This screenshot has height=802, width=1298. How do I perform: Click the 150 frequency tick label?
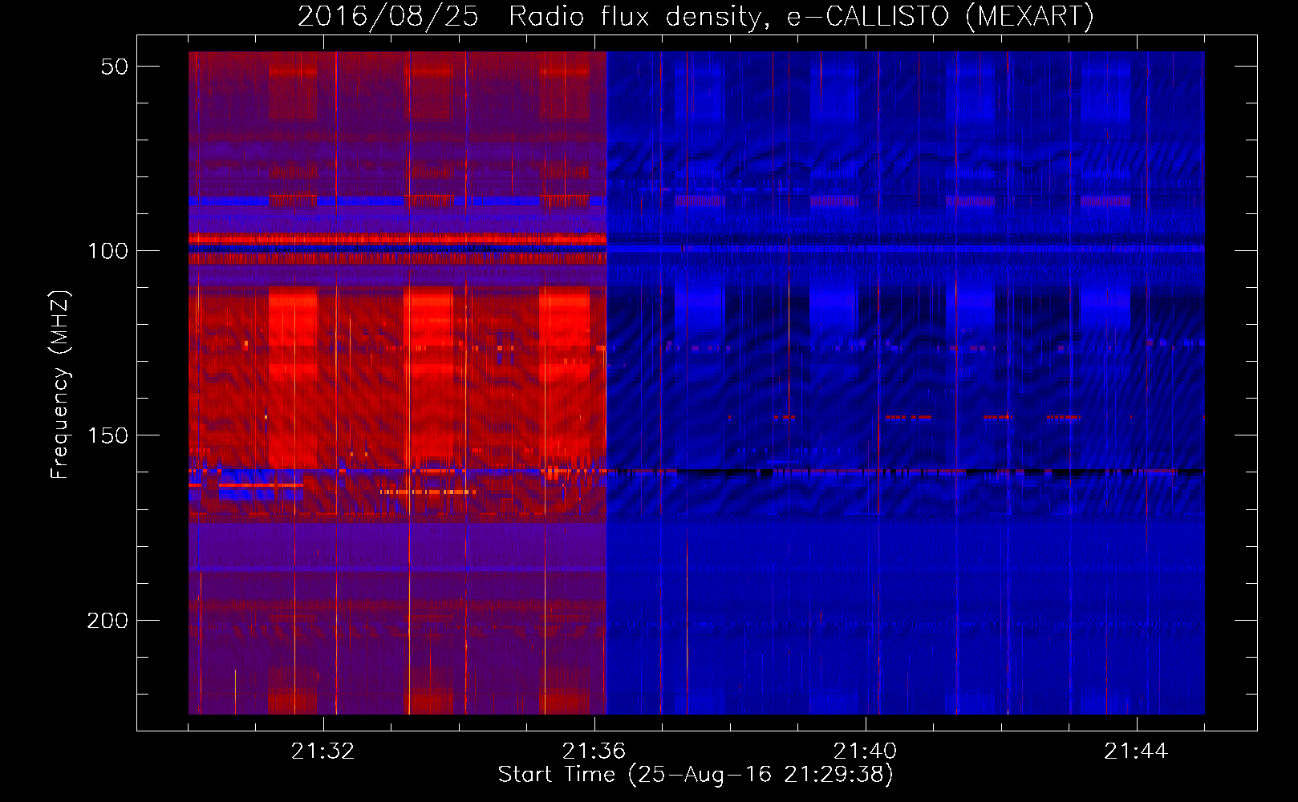(107, 435)
